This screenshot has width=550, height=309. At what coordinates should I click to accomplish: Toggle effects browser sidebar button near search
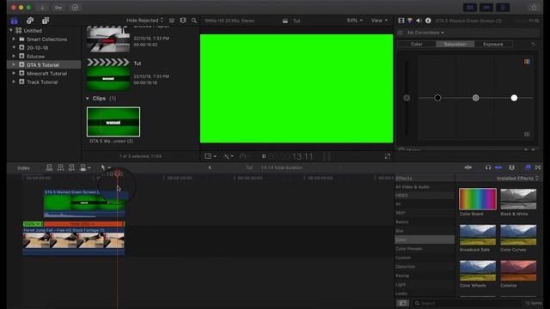click(403, 303)
